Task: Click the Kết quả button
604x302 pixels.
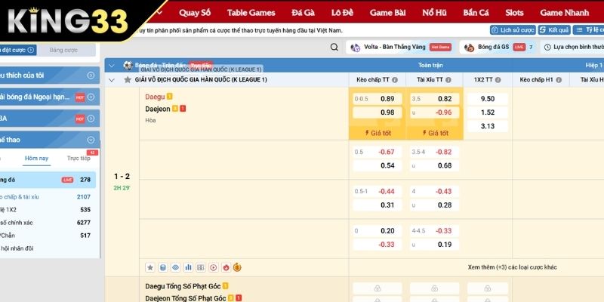Action: pos(554,29)
